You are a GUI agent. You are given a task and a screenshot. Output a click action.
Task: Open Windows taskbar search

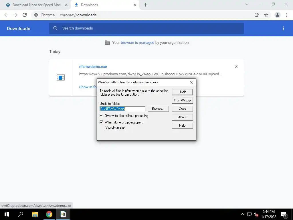click(x=21, y=214)
